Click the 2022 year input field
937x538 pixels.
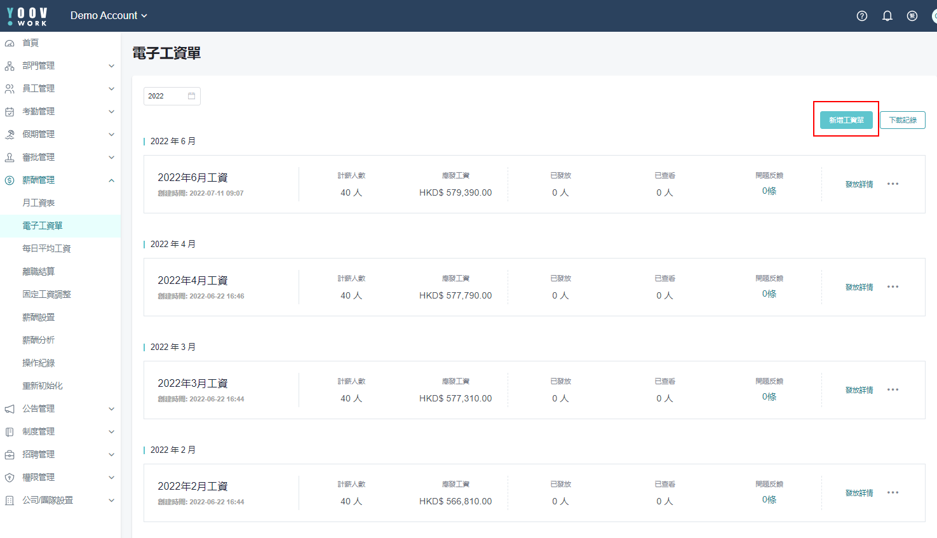click(x=165, y=96)
